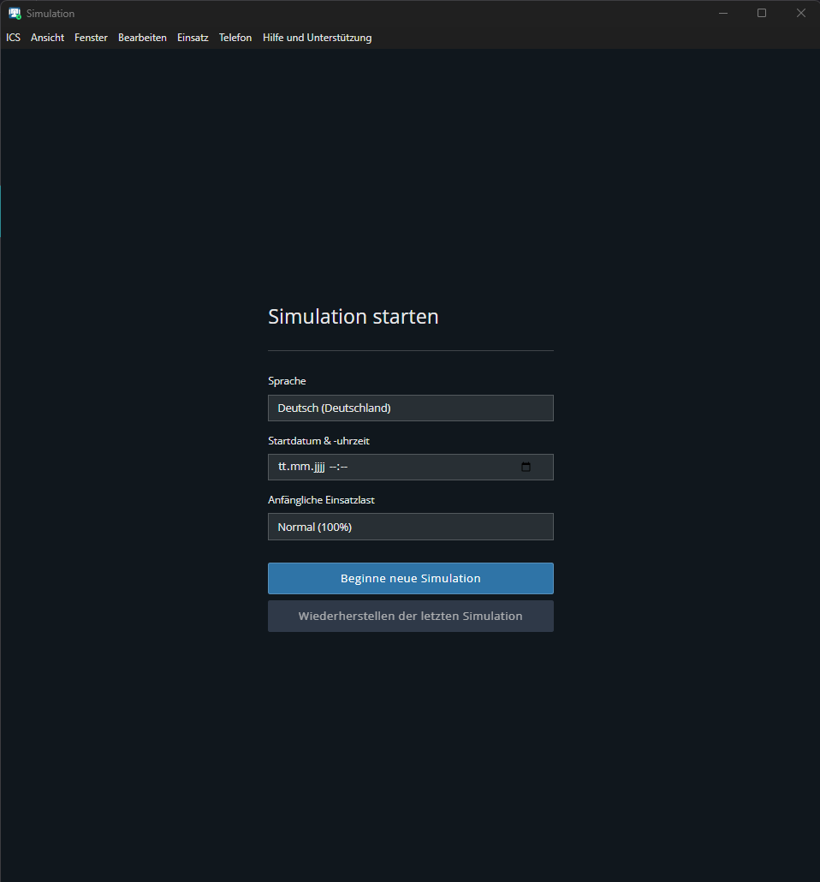The image size is (820, 882).
Task: Maximize the Simulation window
Action: pyautogui.click(x=762, y=14)
